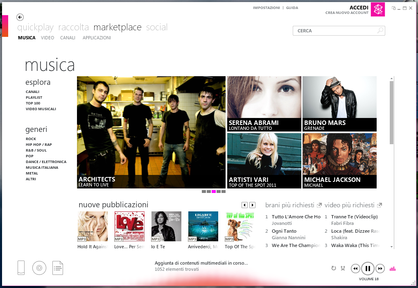Open Michael Jackson Michael tile
418x288 pixels.
click(340, 161)
